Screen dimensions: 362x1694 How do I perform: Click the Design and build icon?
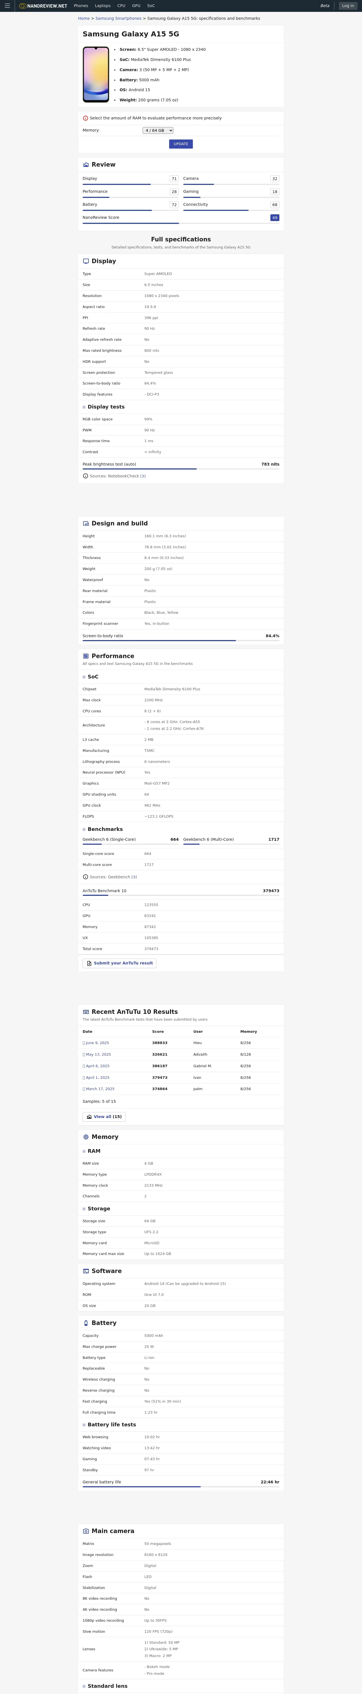[86, 523]
